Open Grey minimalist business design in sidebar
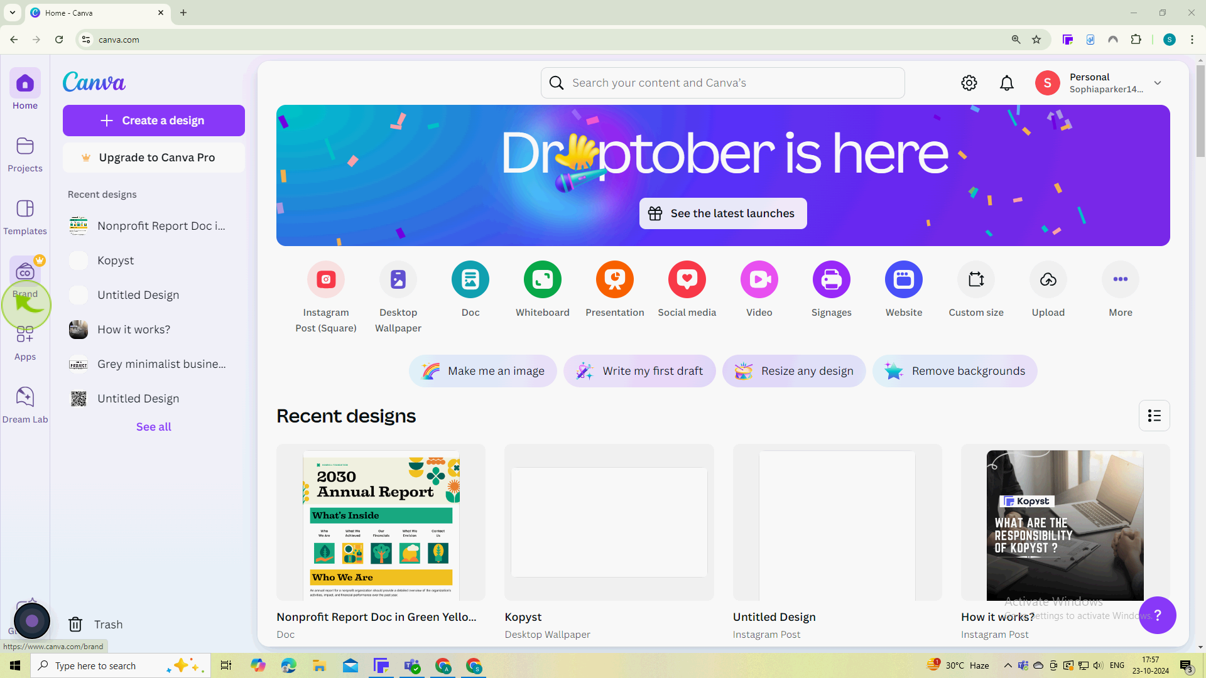The width and height of the screenshot is (1206, 678). [154, 364]
